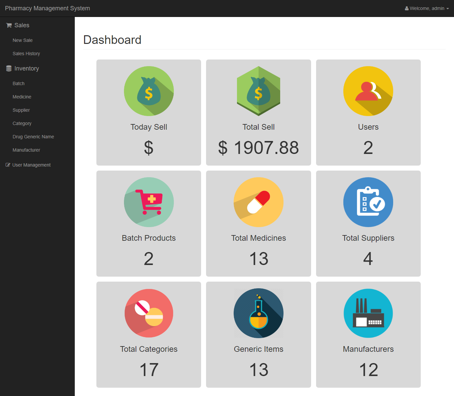Screen dimensions: 454x396
Task: Open the Drug Generic Name page
Action: coord(33,137)
